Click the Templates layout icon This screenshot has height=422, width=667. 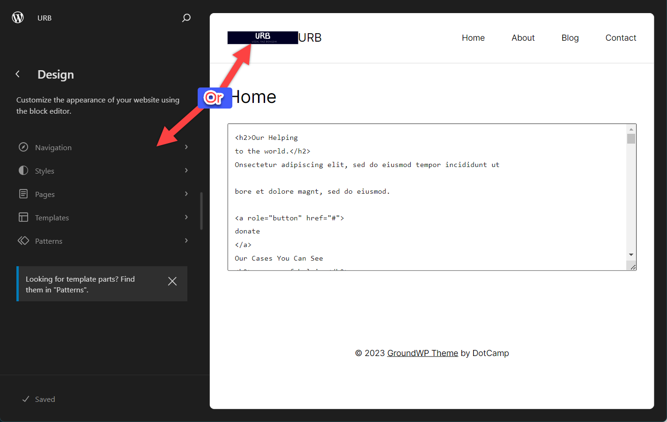(23, 218)
